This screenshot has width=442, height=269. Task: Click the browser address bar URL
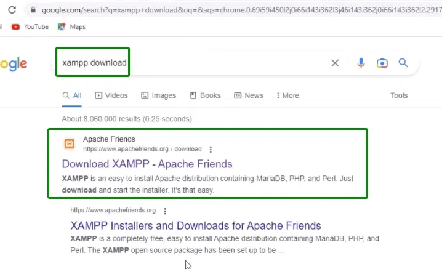coord(241,10)
